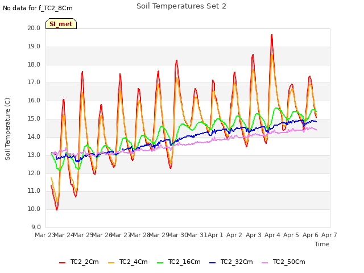Click the Apr 5 x-axis date label
This screenshot has height=273, width=364.
coord(291,235)
